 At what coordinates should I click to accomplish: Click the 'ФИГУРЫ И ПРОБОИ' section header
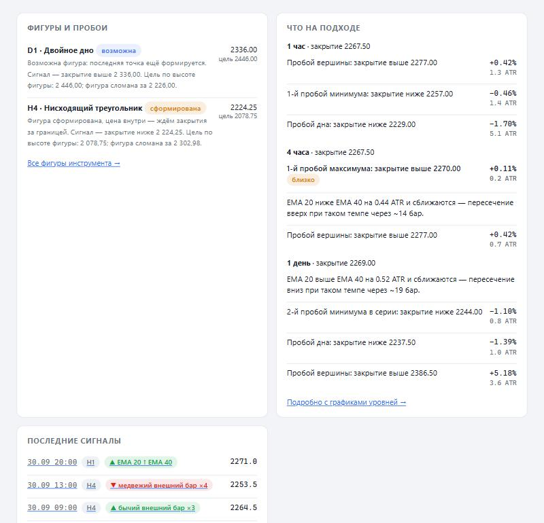(67, 28)
